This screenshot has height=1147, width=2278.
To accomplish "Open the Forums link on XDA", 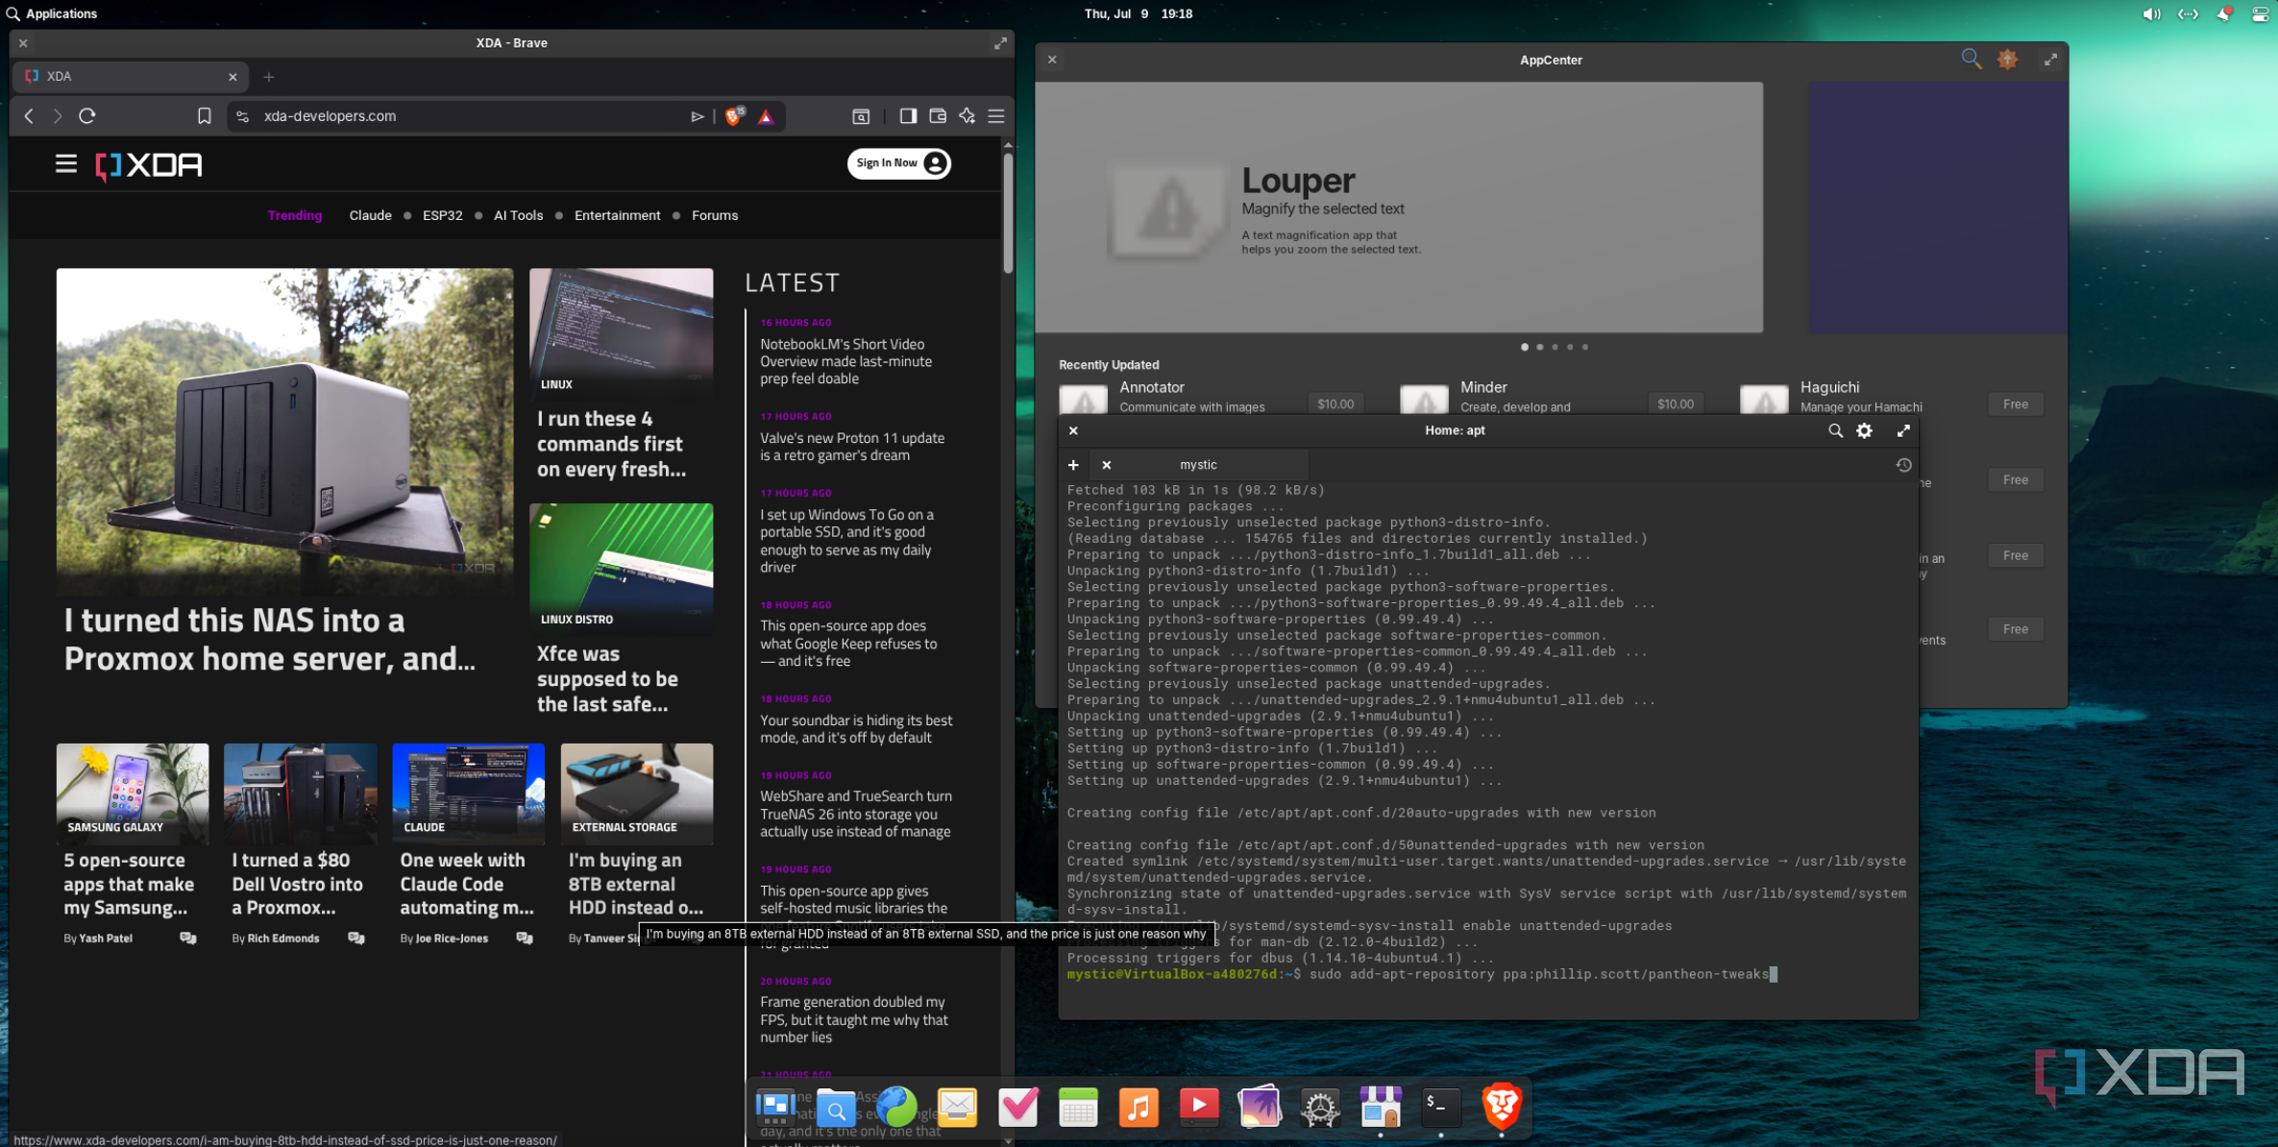I will (x=715, y=215).
